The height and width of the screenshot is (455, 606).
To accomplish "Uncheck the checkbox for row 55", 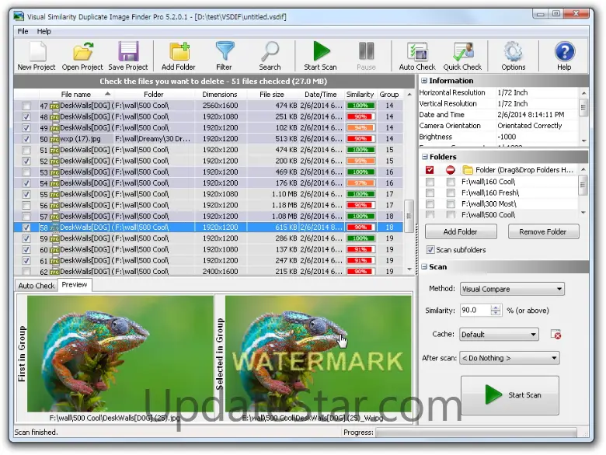I will pyautogui.click(x=26, y=194).
